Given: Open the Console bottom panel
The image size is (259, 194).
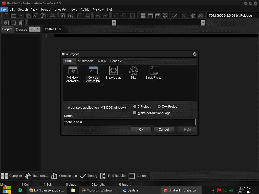Looking at the screenshot, I should (x=138, y=176).
